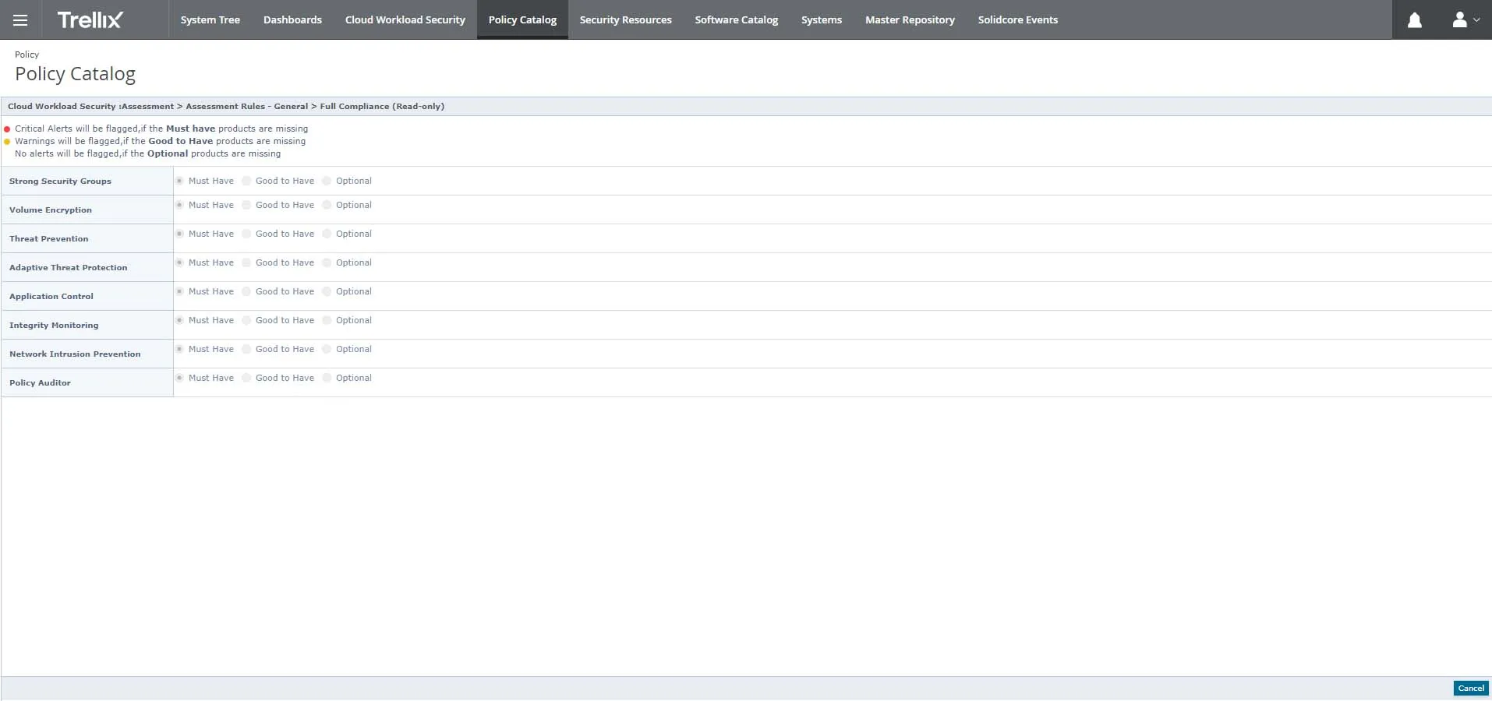Select Must Have for Integrity Monitoring
The image size is (1492, 701).
179,320
